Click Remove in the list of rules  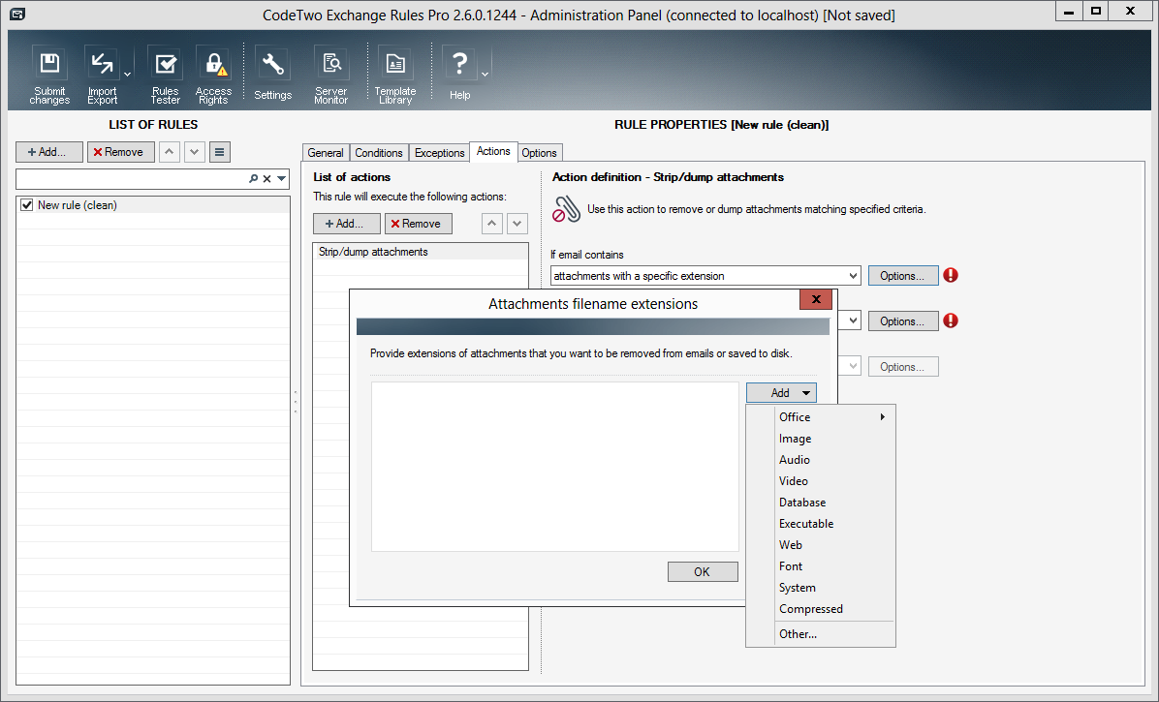120,152
